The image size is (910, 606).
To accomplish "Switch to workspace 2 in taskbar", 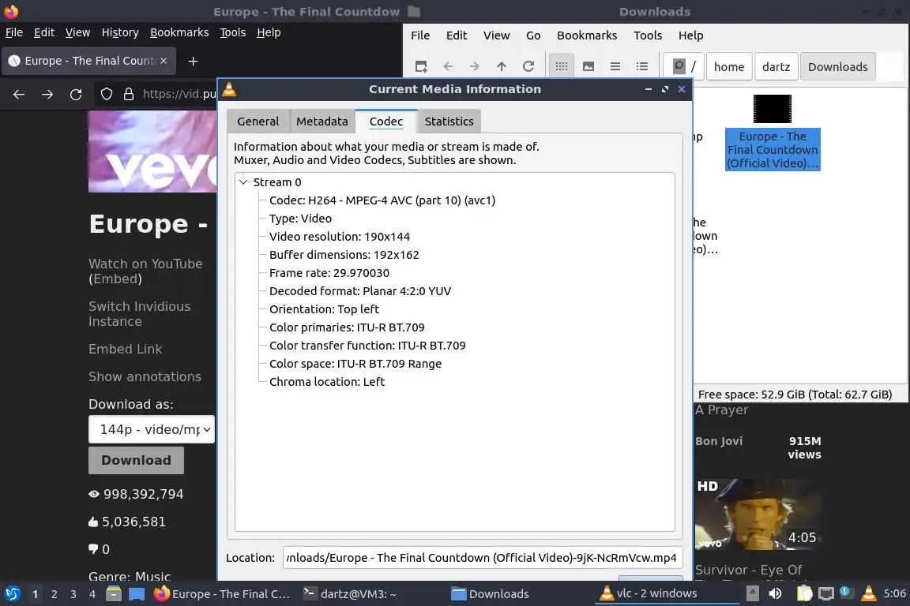I will 54,594.
